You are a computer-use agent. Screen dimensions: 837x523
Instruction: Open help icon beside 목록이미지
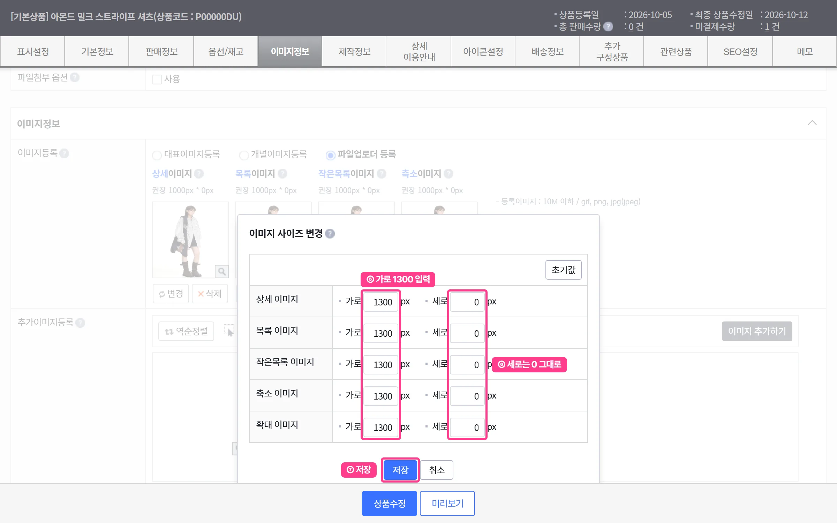pos(282,173)
